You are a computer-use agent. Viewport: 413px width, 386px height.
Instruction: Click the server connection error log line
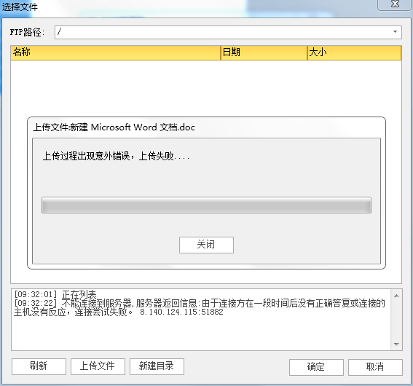200,308
